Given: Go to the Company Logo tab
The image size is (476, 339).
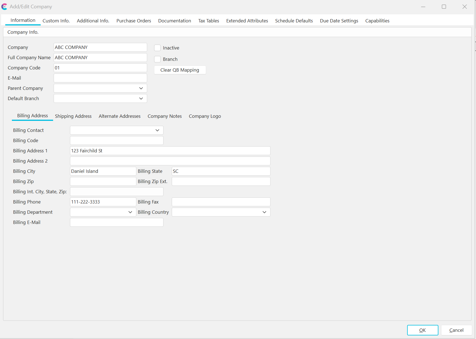Looking at the screenshot, I should tap(205, 116).
